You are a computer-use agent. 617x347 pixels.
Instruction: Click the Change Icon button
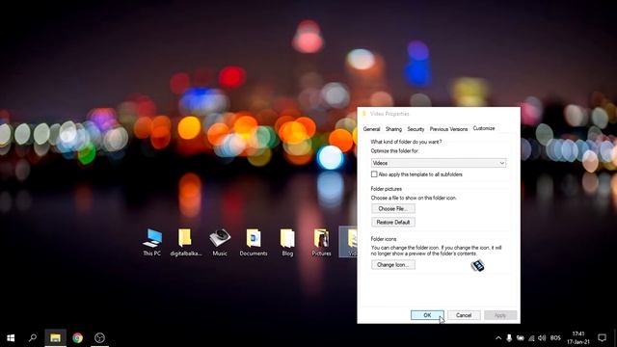click(x=392, y=265)
